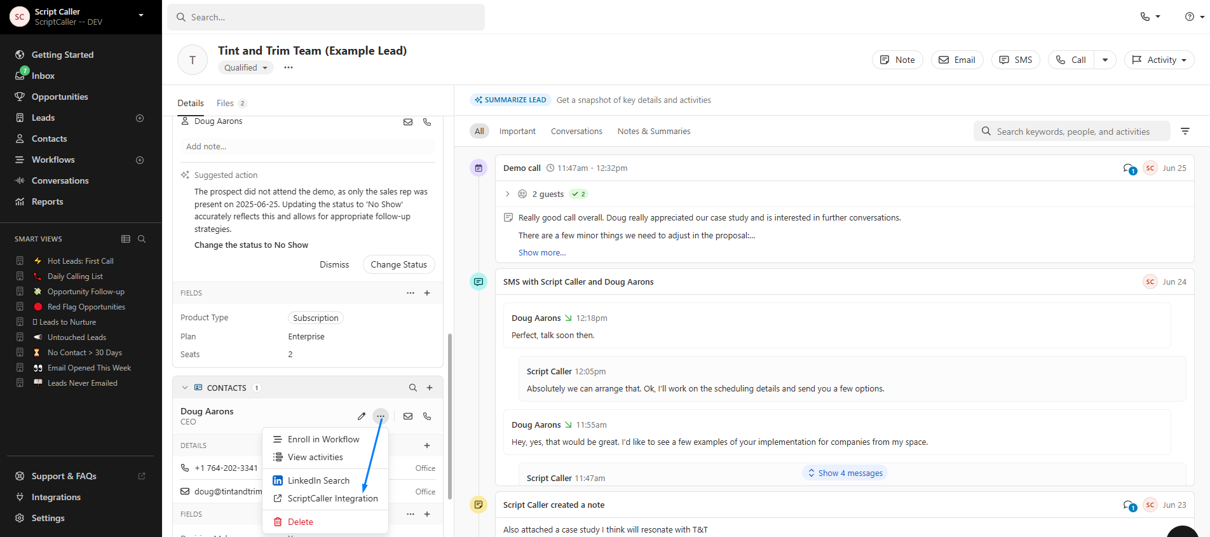Click Search keywords, people, and activities field
This screenshot has width=1210, height=537.
(x=1072, y=131)
